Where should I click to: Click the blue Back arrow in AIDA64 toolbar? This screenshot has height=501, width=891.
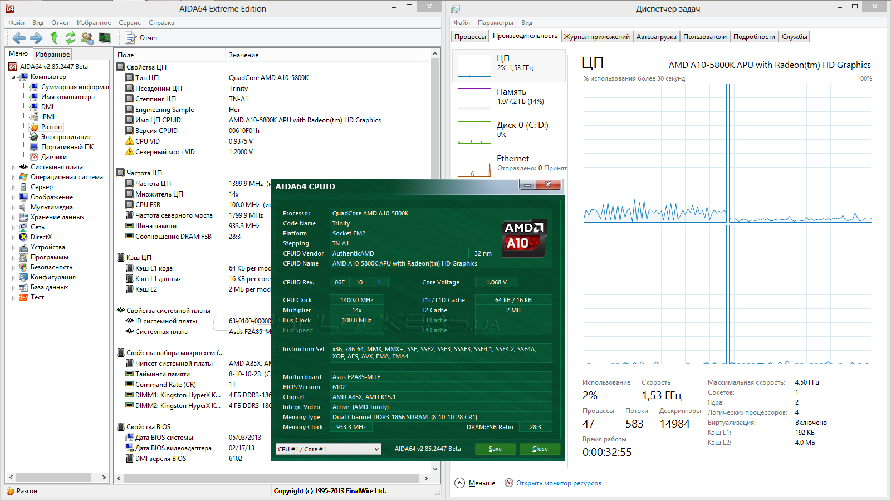[19, 38]
